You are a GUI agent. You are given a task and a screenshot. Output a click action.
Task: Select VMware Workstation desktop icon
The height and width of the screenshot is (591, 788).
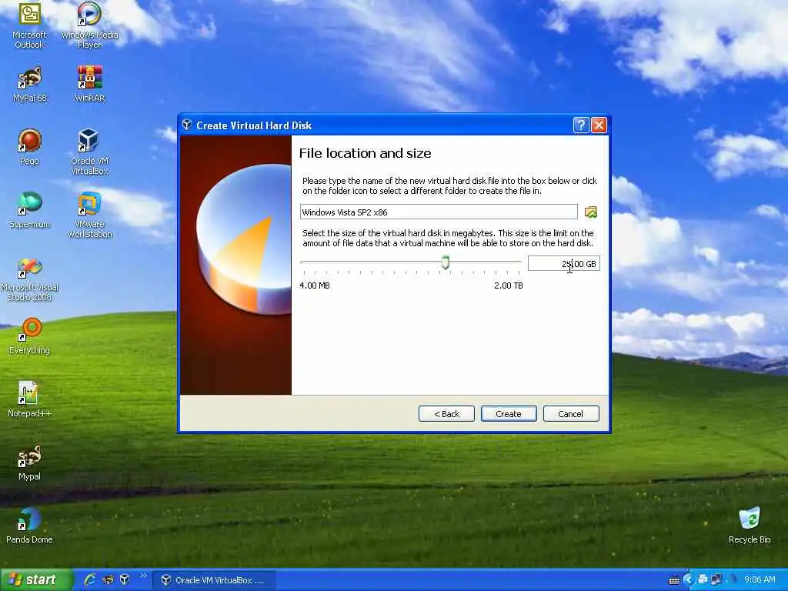tap(90, 215)
